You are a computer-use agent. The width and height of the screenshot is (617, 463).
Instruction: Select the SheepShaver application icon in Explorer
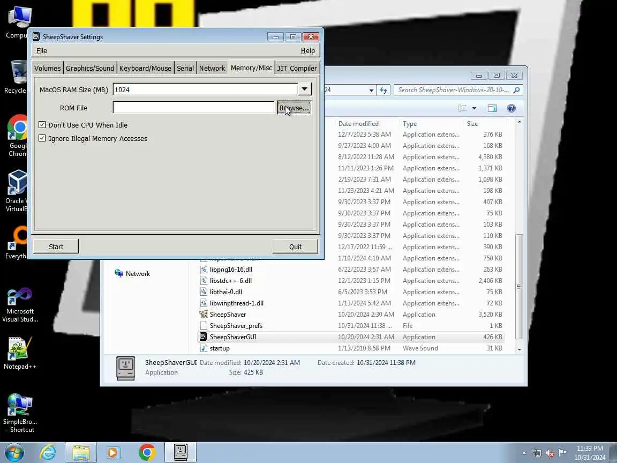click(x=204, y=314)
